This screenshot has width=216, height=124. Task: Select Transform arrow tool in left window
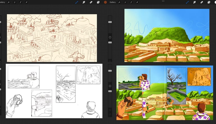click(x=26, y=2)
